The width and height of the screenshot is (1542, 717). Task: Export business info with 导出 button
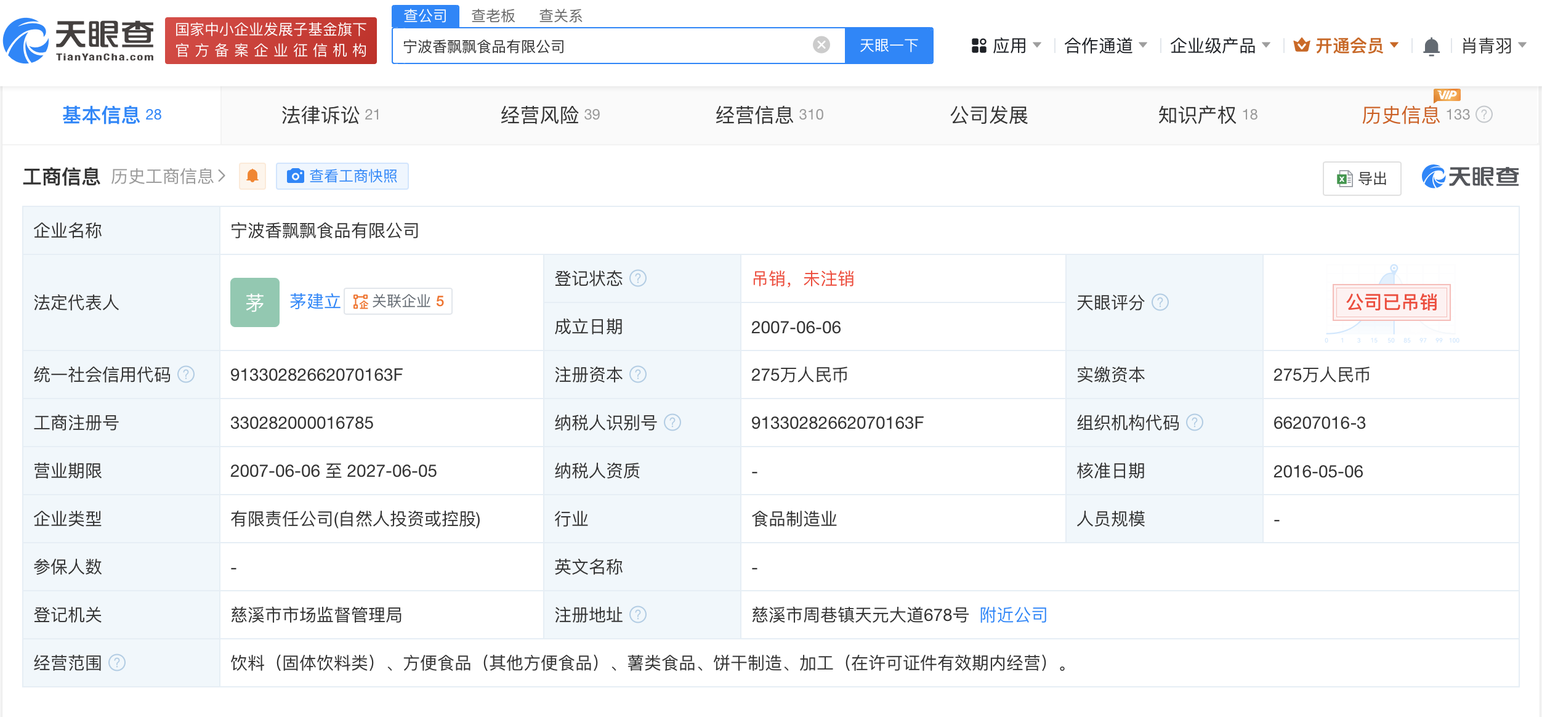(x=1362, y=179)
